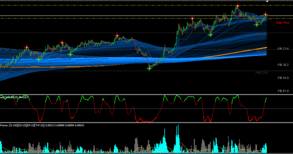This screenshot has width=293, height=154.
Task: Click the lowest green swing-low target marker
Action: 149,68
